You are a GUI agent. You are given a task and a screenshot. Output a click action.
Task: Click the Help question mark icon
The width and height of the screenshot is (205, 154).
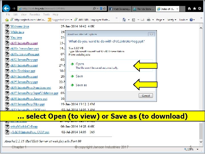[x=191, y=20]
